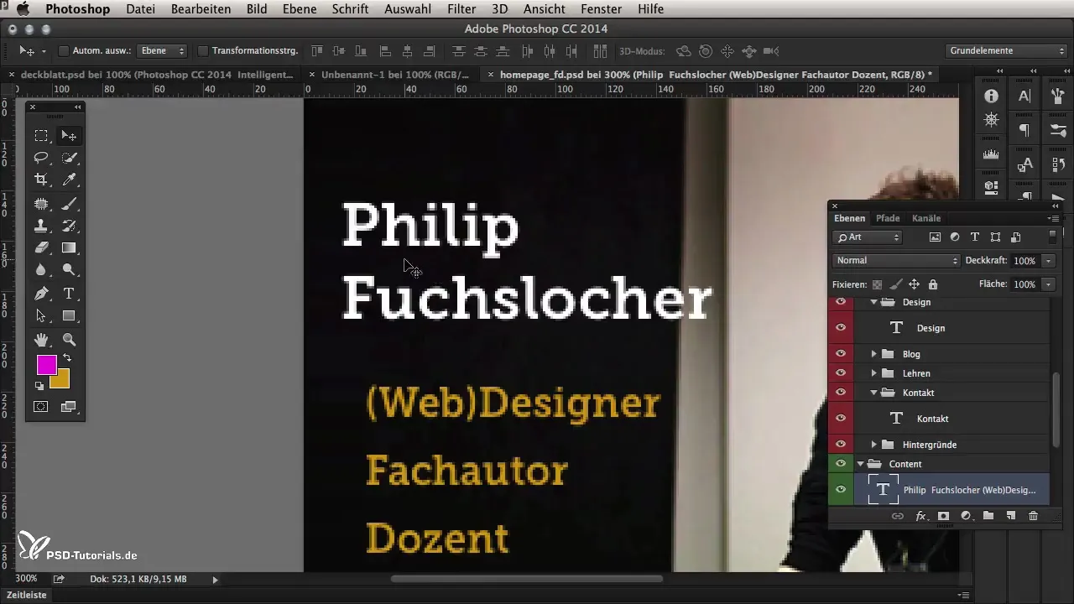1074x604 pixels.
Task: Hide the Hintergründe group
Action: (841, 445)
